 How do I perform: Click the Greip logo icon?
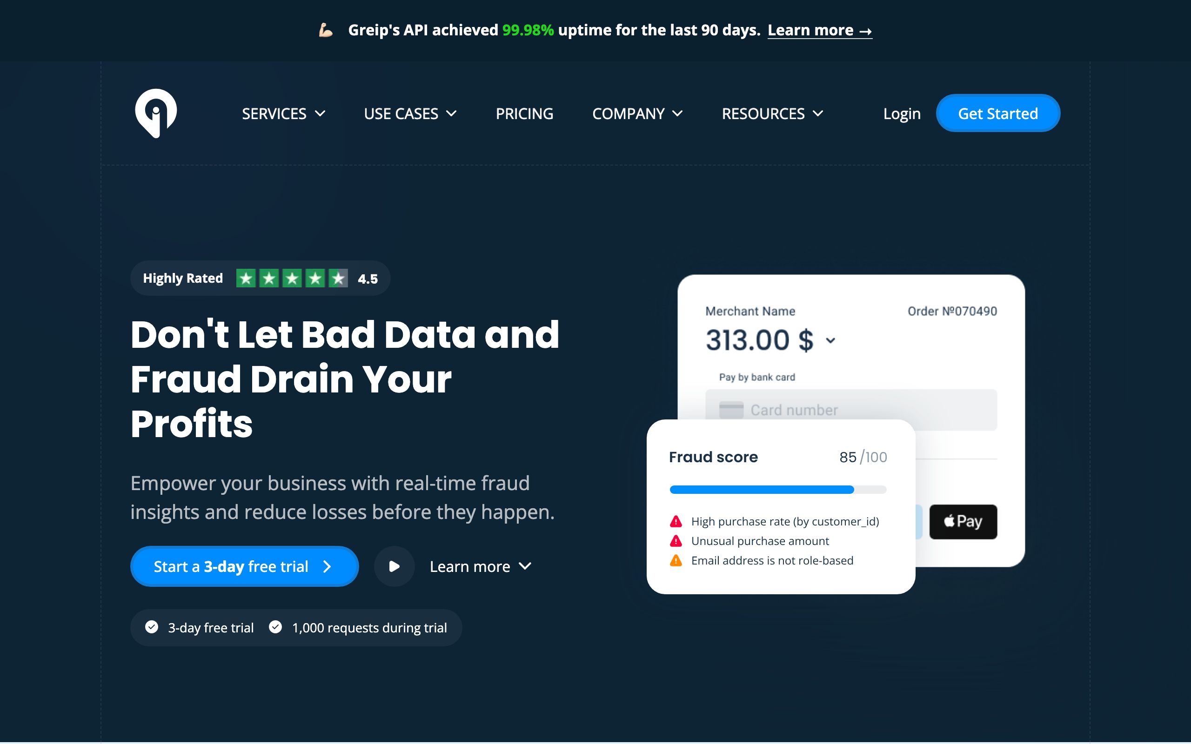(156, 113)
